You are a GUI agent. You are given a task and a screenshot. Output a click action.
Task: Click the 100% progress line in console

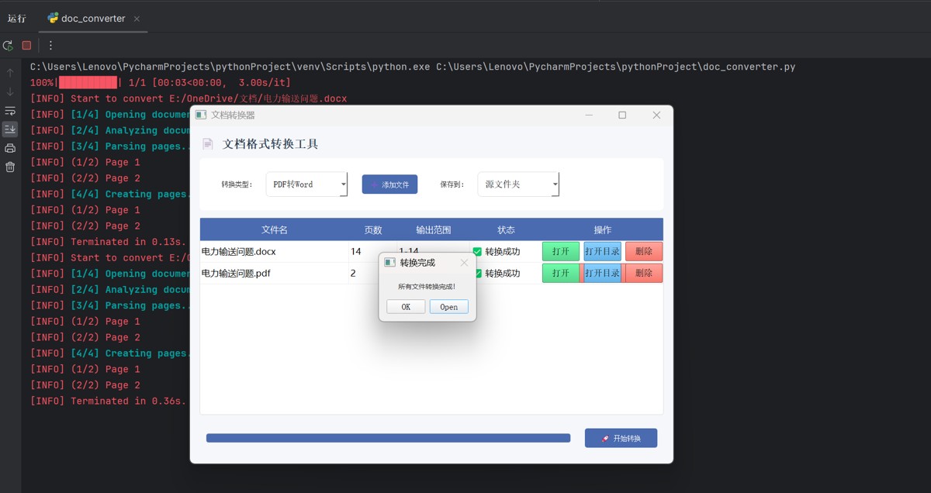click(x=161, y=83)
